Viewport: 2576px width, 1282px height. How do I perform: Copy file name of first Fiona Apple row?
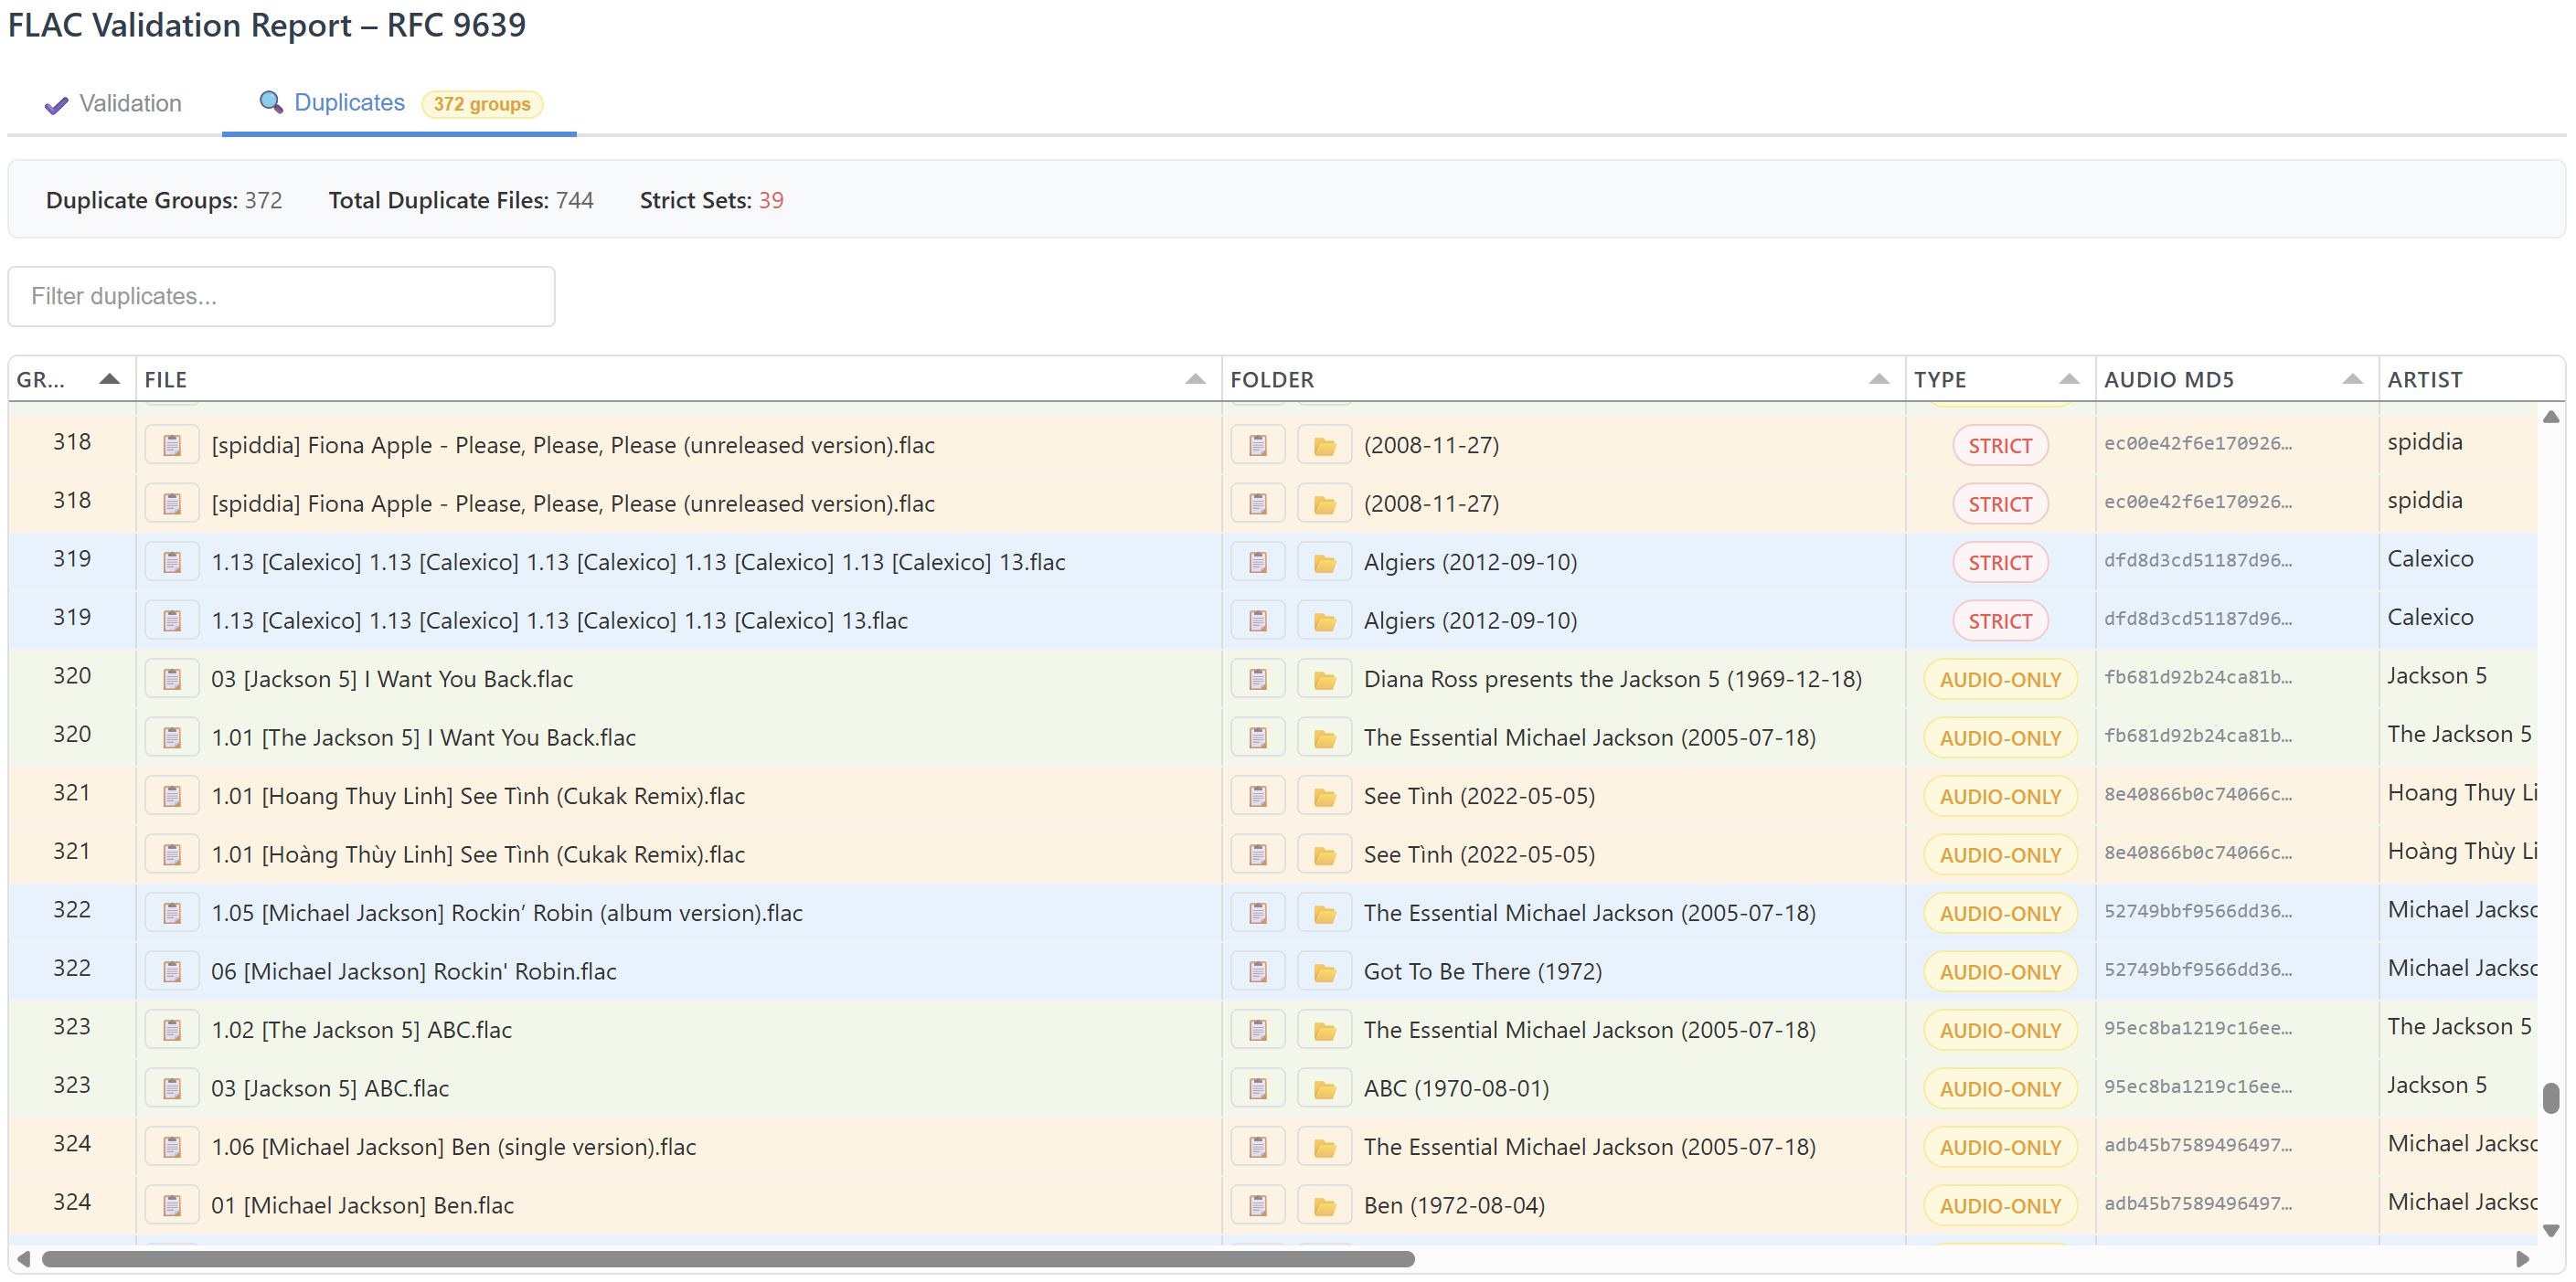coord(172,445)
